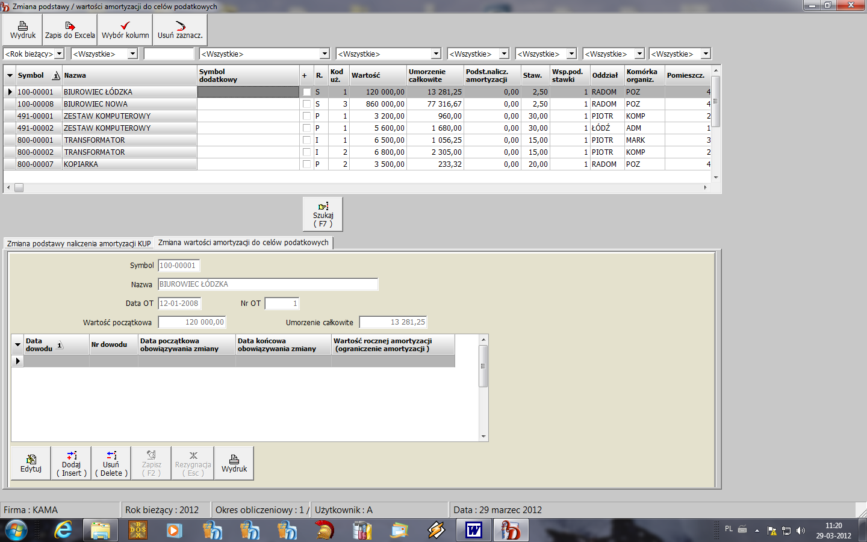Click sort icon in Data dowodu header

tap(60, 345)
